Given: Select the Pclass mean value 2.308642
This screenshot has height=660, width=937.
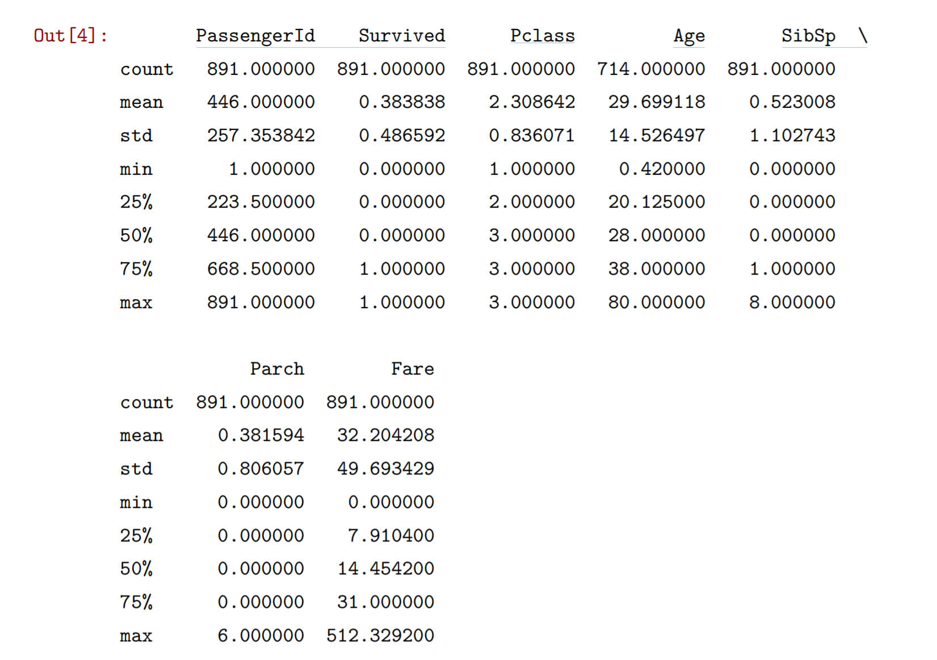Looking at the screenshot, I should [532, 102].
